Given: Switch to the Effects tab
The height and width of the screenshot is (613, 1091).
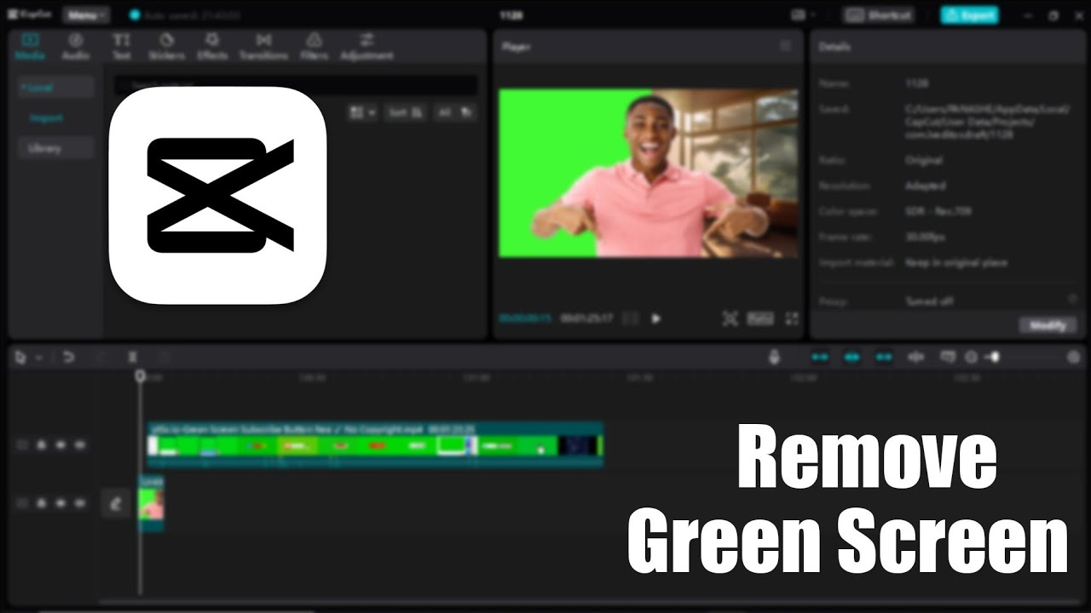Looking at the screenshot, I should tap(212, 47).
